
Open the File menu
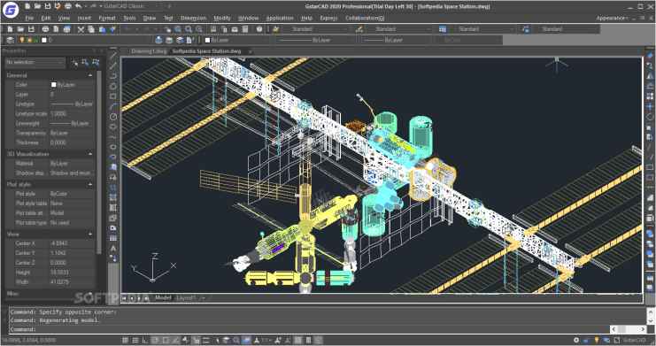coord(29,18)
